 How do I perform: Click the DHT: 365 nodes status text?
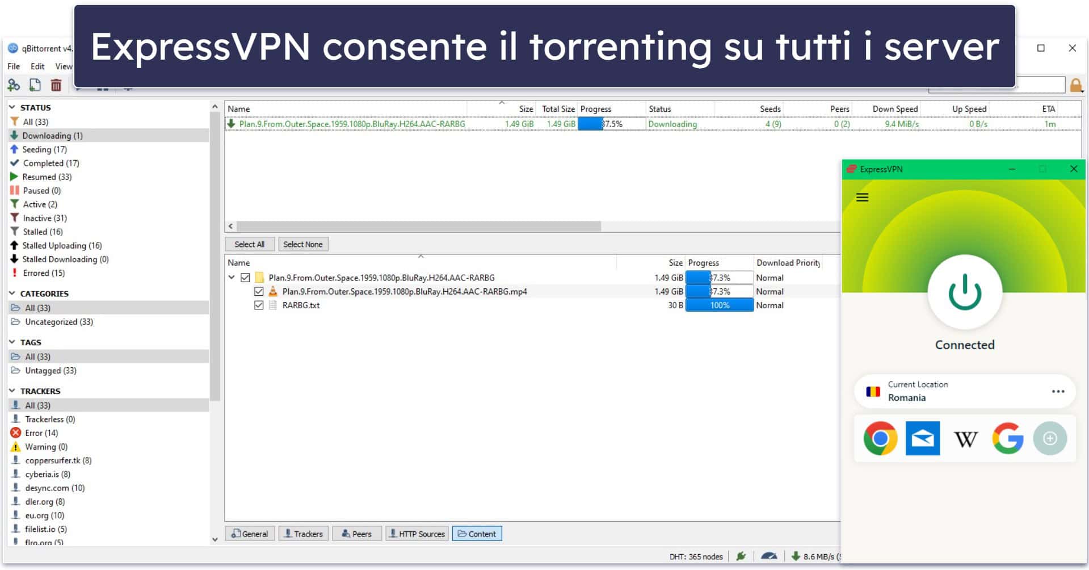coord(696,556)
